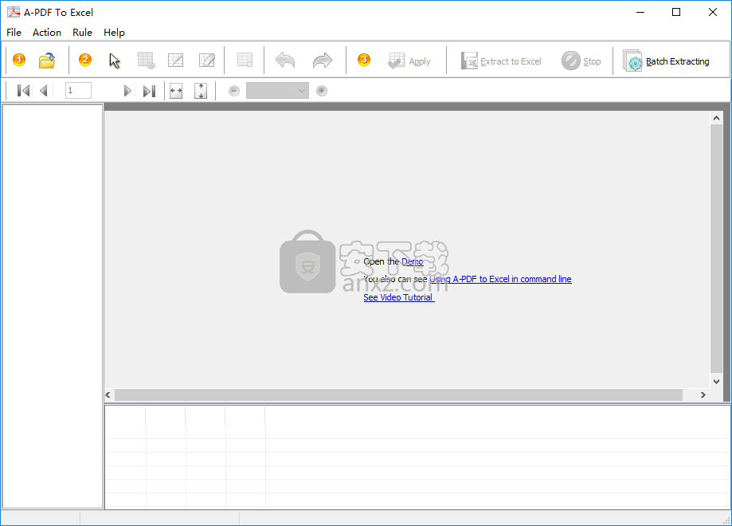The height and width of the screenshot is (526, 732).
Task: Click the Apply checkmark button
Action: click(x=409, y=61)
